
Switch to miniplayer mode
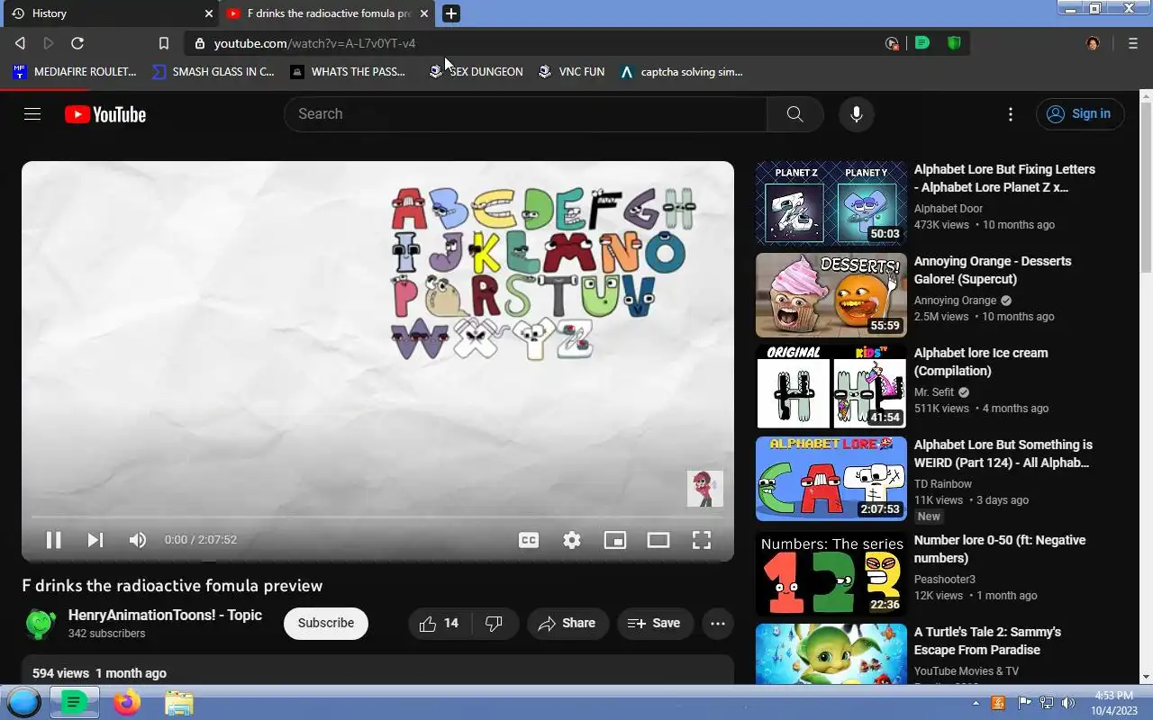click(x=615, y=540)
